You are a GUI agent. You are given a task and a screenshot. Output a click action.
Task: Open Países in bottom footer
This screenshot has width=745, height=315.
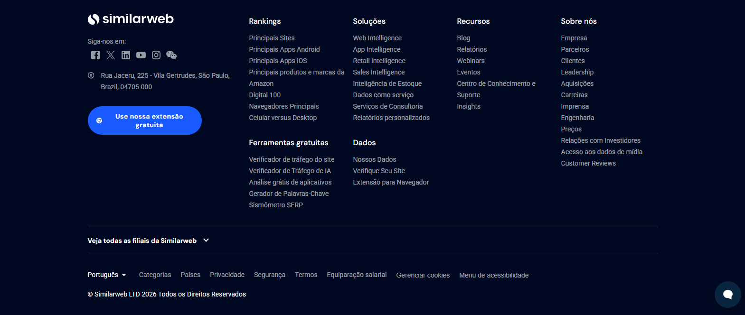(190, 275)
